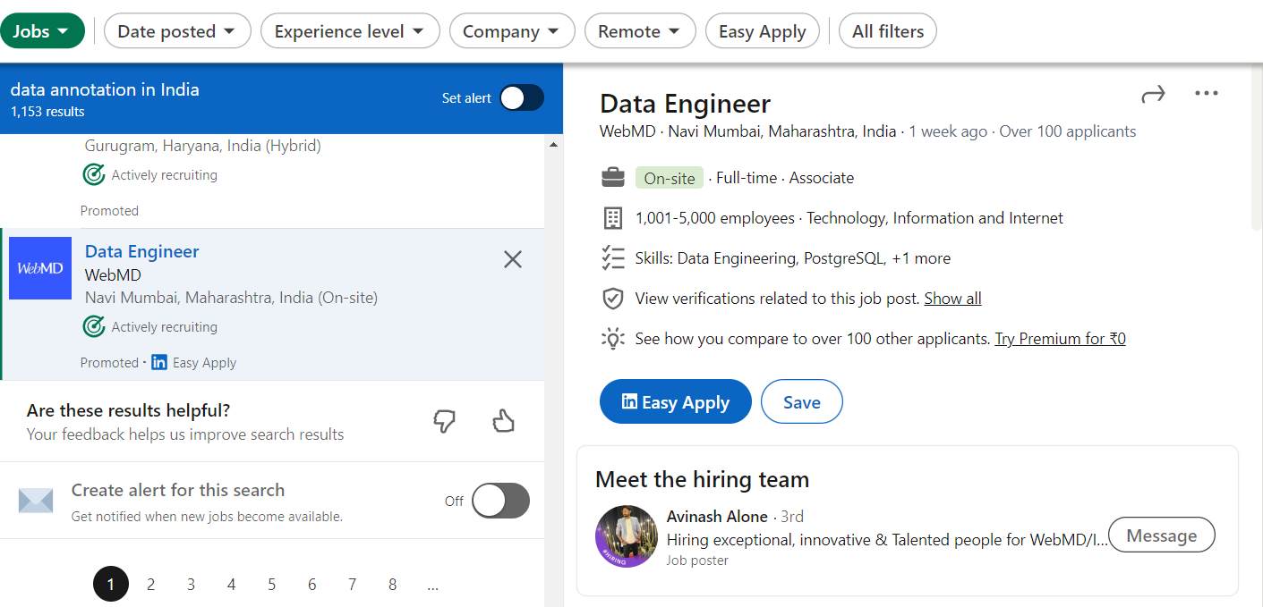Open the Company filter dropdown
Viewport: 1263px width, 607px height.
(x=512, y=31)
